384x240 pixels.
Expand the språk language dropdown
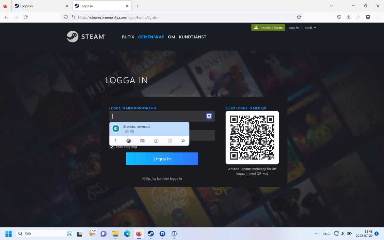[x=310, y=28]
